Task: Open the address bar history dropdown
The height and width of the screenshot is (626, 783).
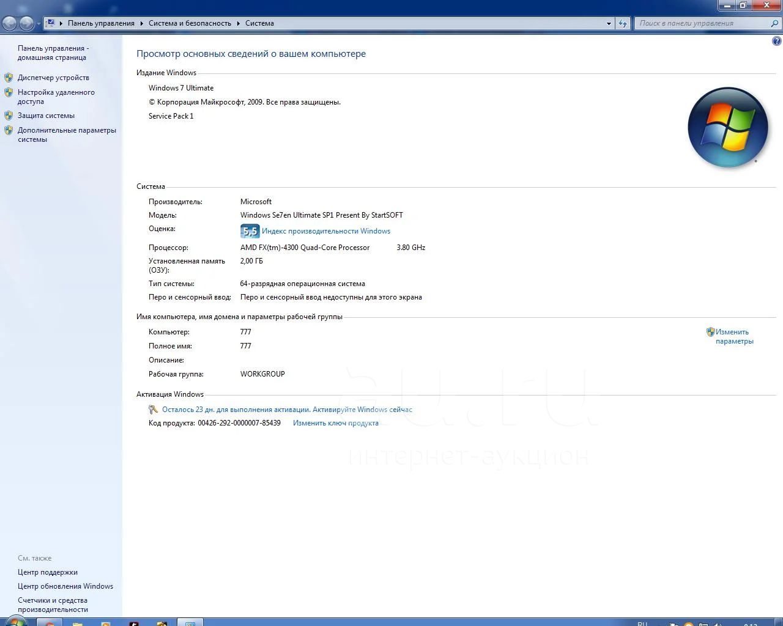Action: point(609,23)
